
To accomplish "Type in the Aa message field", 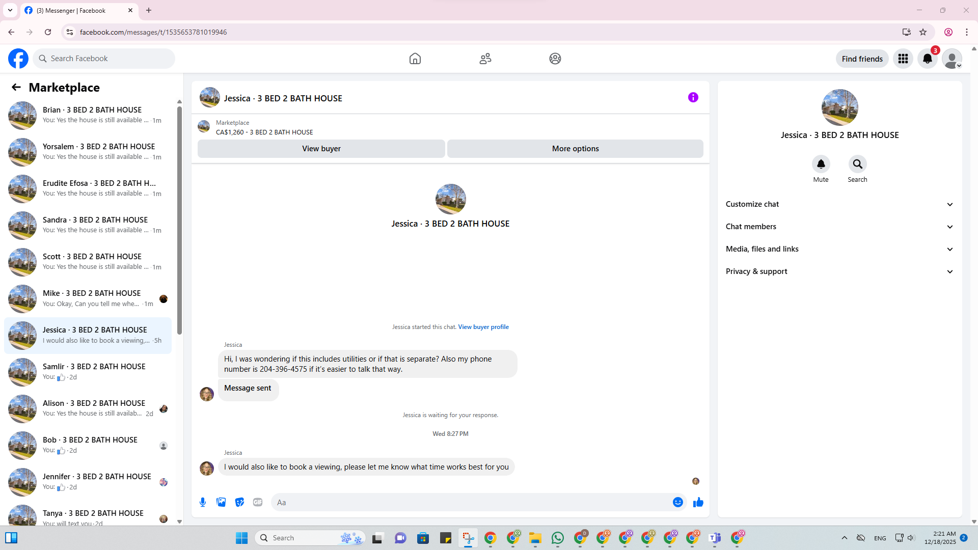I will coord(471,502).
